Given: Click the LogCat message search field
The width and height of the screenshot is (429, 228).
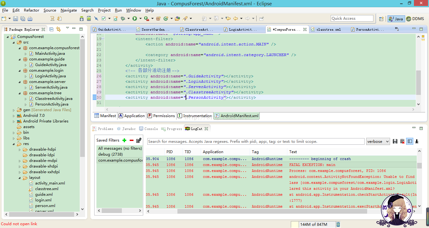Looking at the screenshot, I should click(x=256, y=142).
